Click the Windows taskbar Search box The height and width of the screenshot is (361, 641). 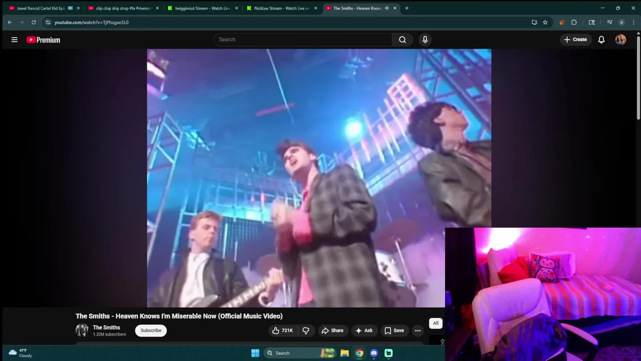(x=298, y=353)
